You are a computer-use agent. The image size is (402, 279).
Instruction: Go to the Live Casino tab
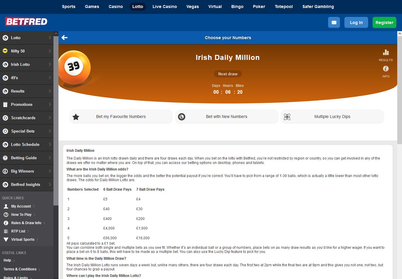tap(165, 7)
